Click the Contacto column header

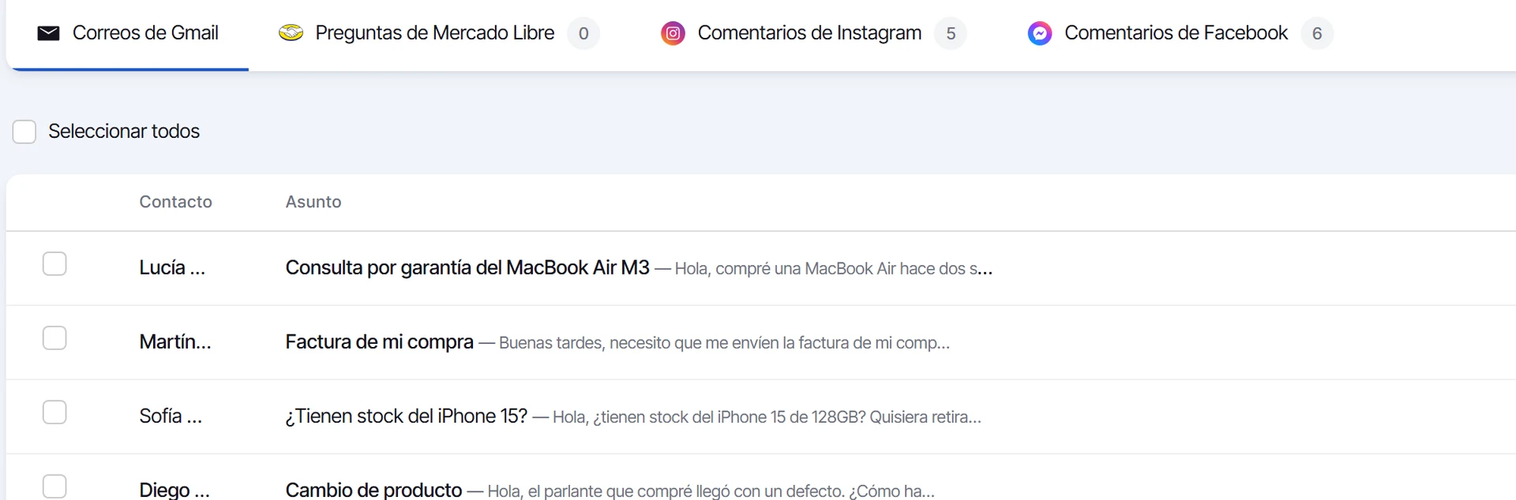click(175, 202)
